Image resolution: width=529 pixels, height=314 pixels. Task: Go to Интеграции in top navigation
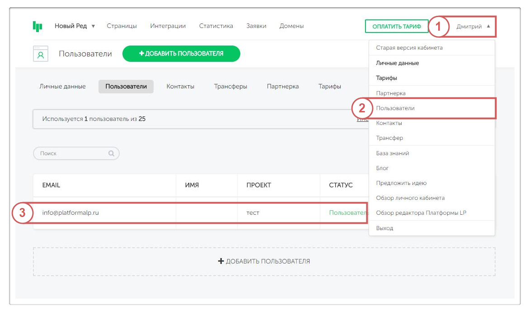[168, 26]
